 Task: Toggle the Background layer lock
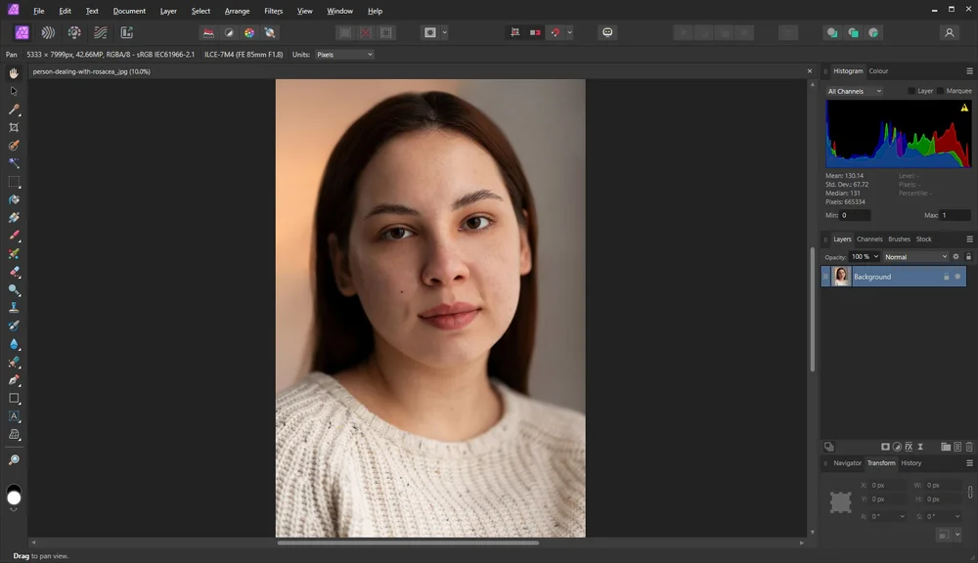point(946,277)
